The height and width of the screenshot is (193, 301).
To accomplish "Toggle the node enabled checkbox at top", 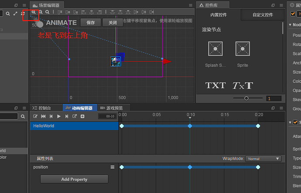I will (x=293, y=14).
